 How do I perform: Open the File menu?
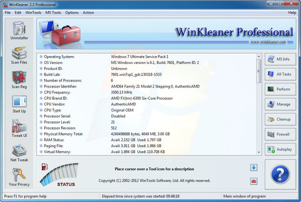point(8,12)
